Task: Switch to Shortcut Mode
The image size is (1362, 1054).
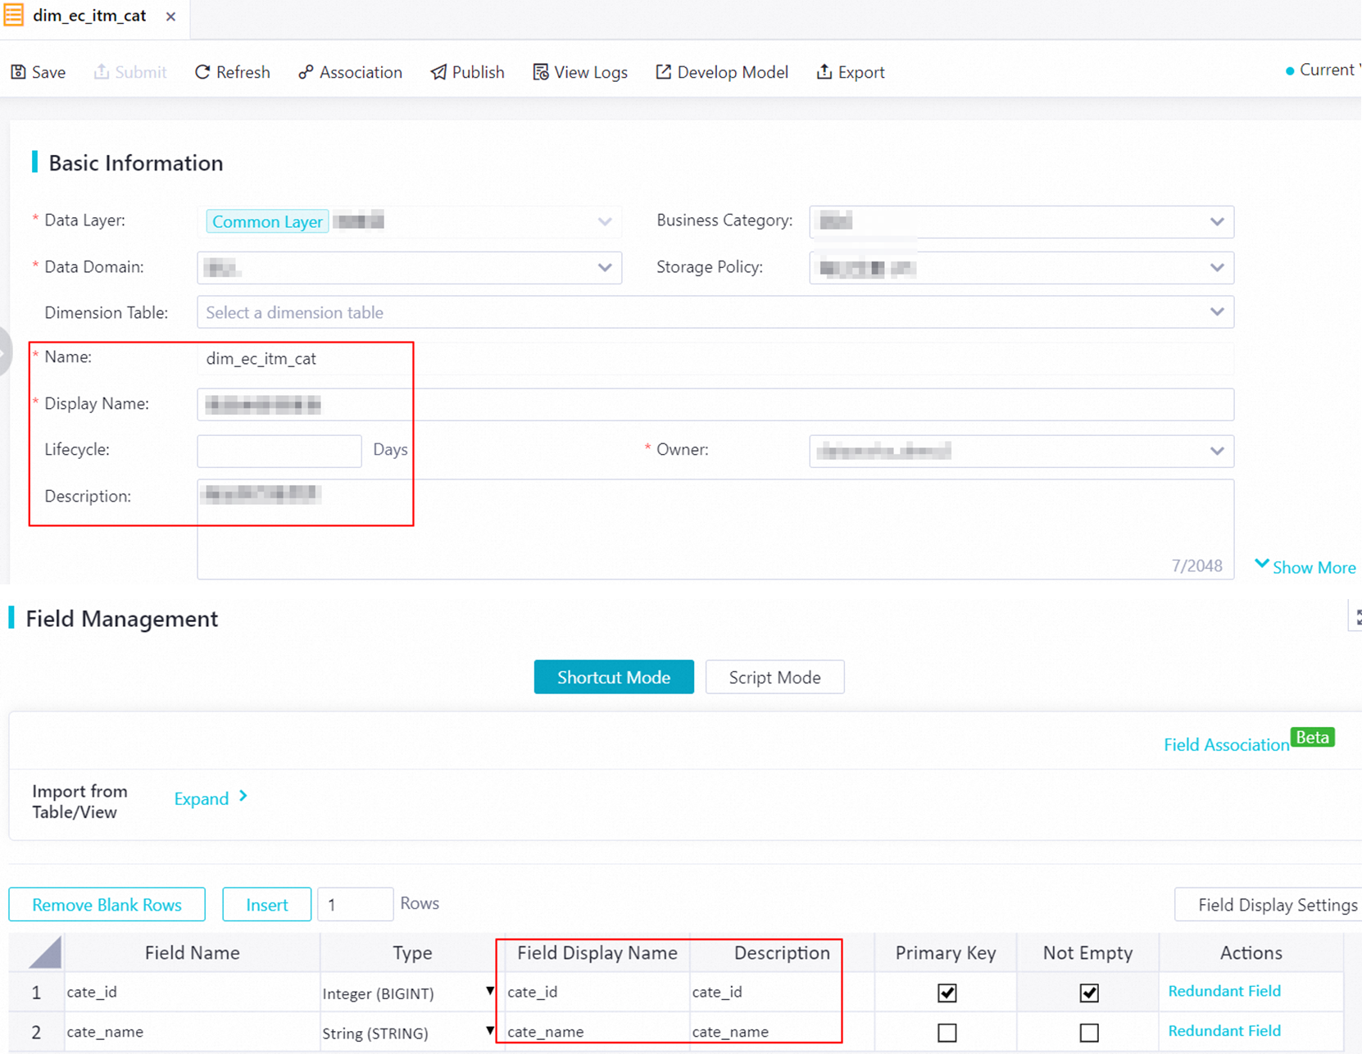Action: coord(614,677)
